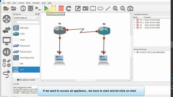Viewport: 173px width, 97px height.
Task: Open new blank project icon
Action: [x=6, y=8]
